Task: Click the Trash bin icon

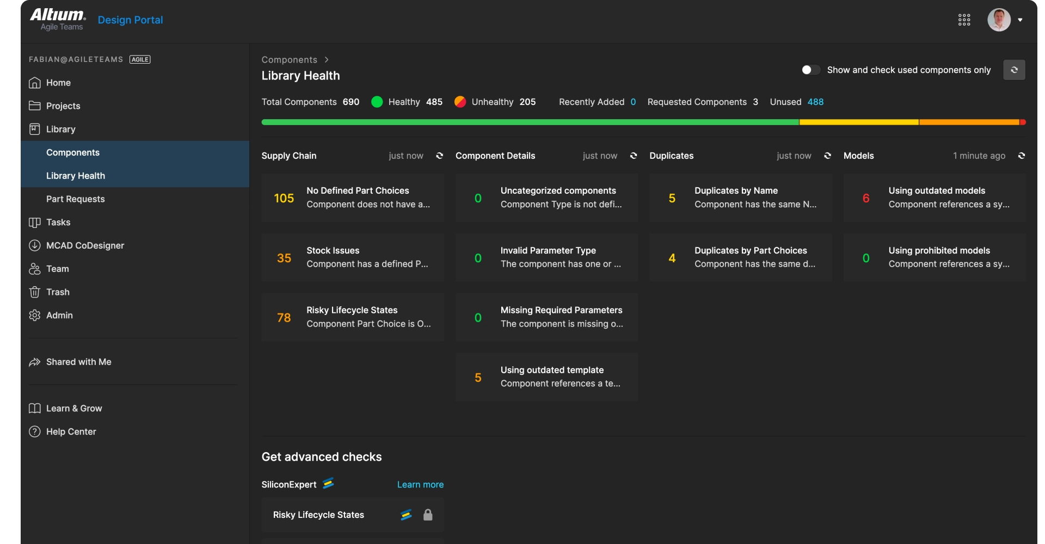Action: tap(35, 292)
